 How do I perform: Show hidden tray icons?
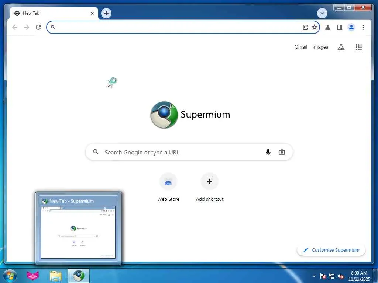314,276
